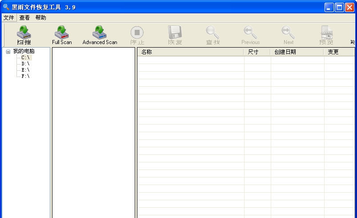Click the application icon in title bar
The width and height of the screenshot is (357, 218).
(6, 7)
